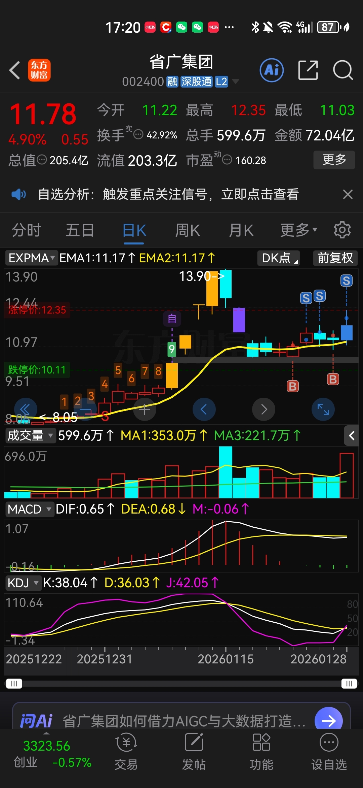
Task: Tap stock name 省广集团 title
Action: click(x=182, y=62)
